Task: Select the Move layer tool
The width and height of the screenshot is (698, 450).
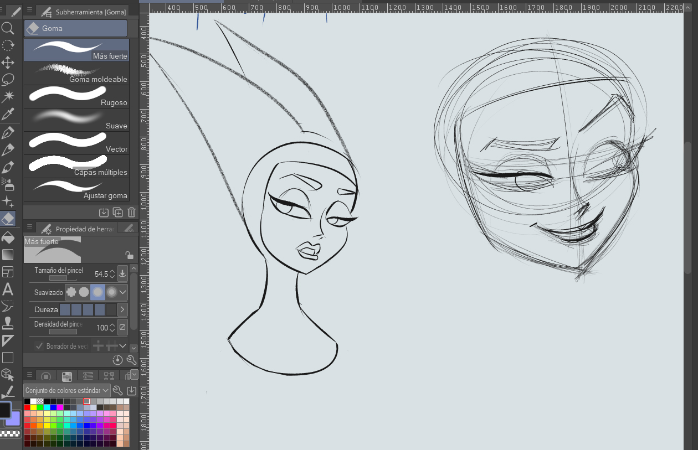Action: tap(8, 62)
